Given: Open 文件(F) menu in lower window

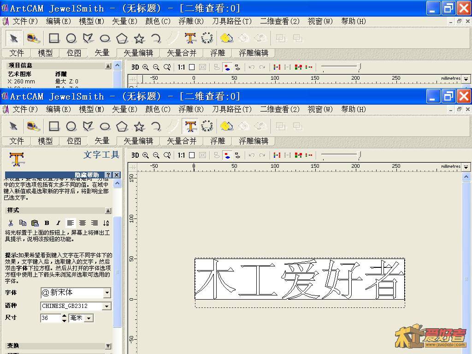Looking at the screenshot, I should click(x=25, y=109).
